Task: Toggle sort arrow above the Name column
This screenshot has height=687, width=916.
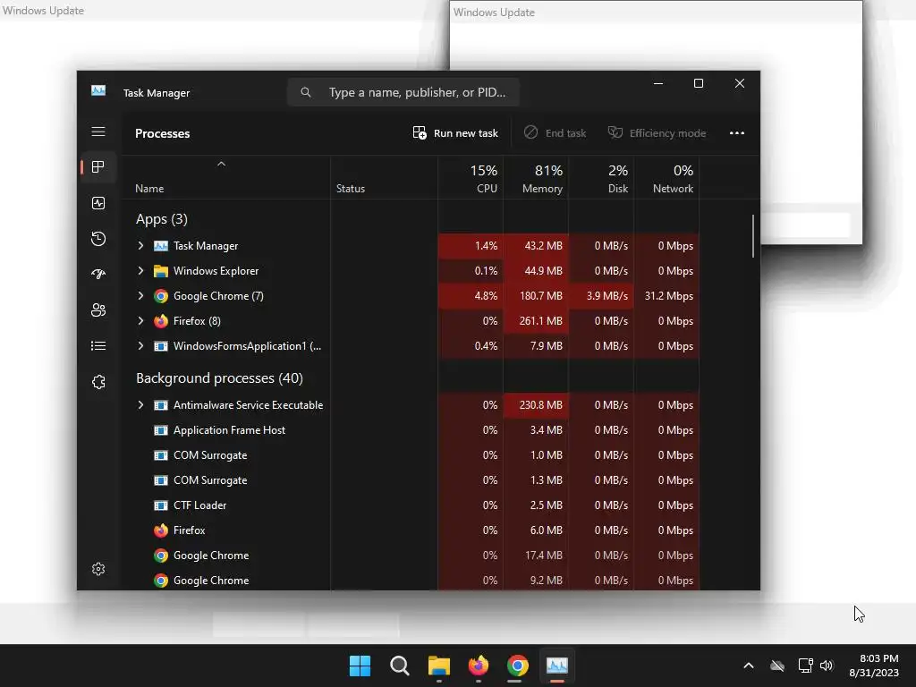Action: pyautogui.click(x=222, y=165)
